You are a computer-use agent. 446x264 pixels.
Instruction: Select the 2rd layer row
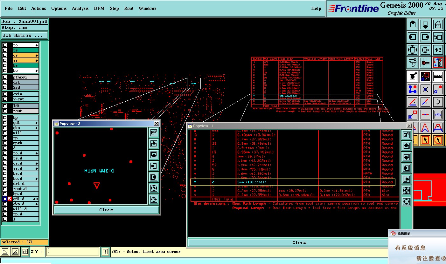click(x=26, y=87)
